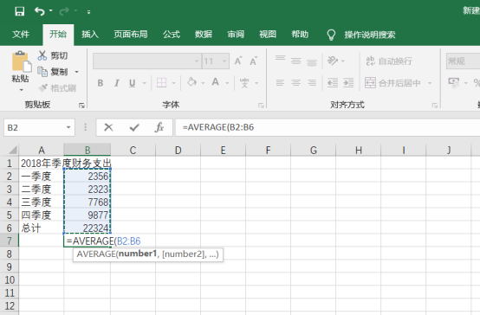Click the Save icon in quick access toolbar
The image size is (480, 315).
click(20, 11)
